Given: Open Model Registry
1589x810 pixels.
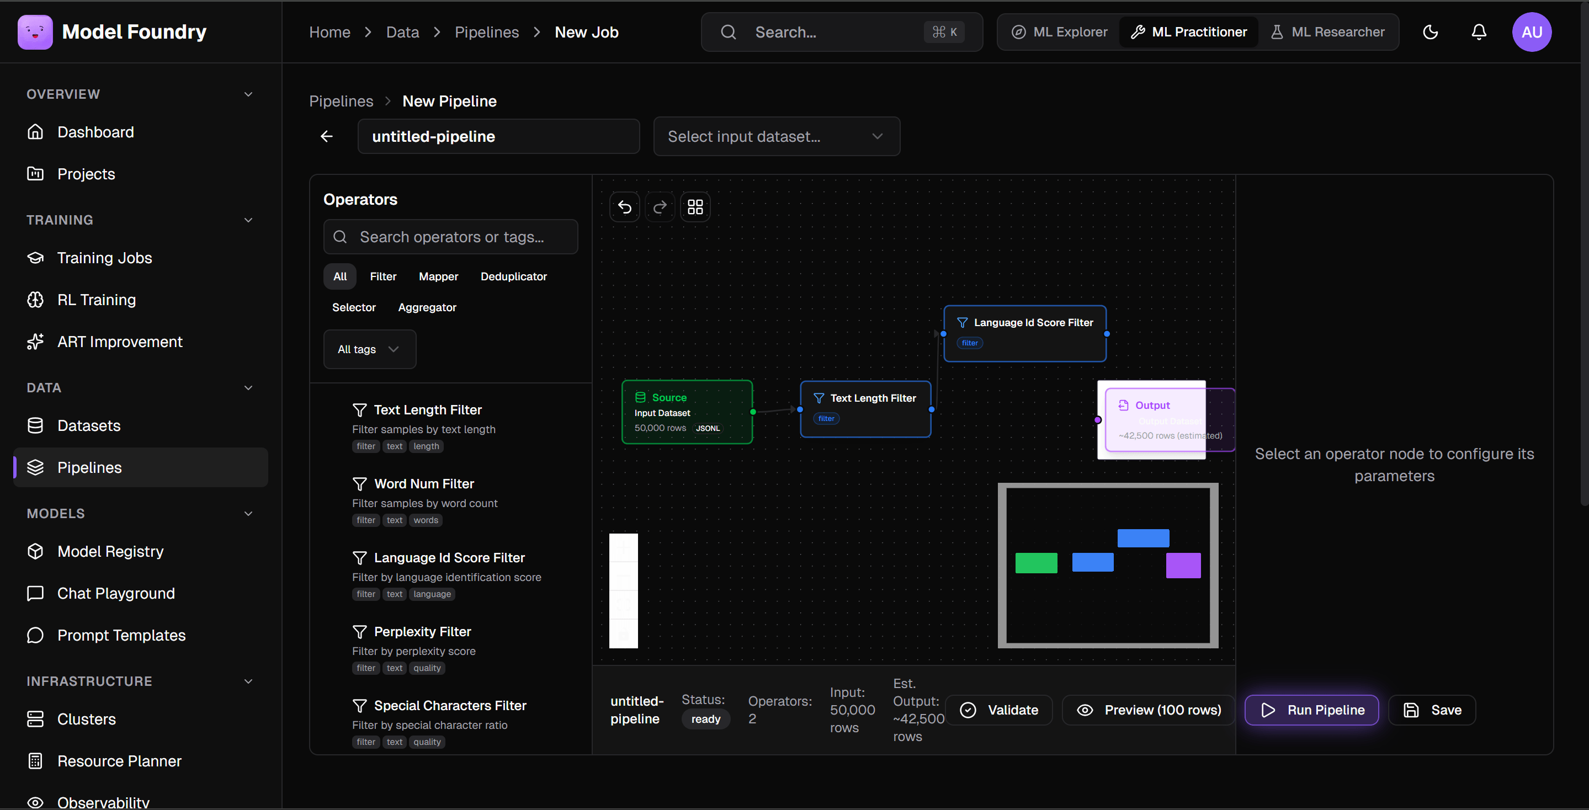Looking at the screenshot, I should (x=141, y=551).
